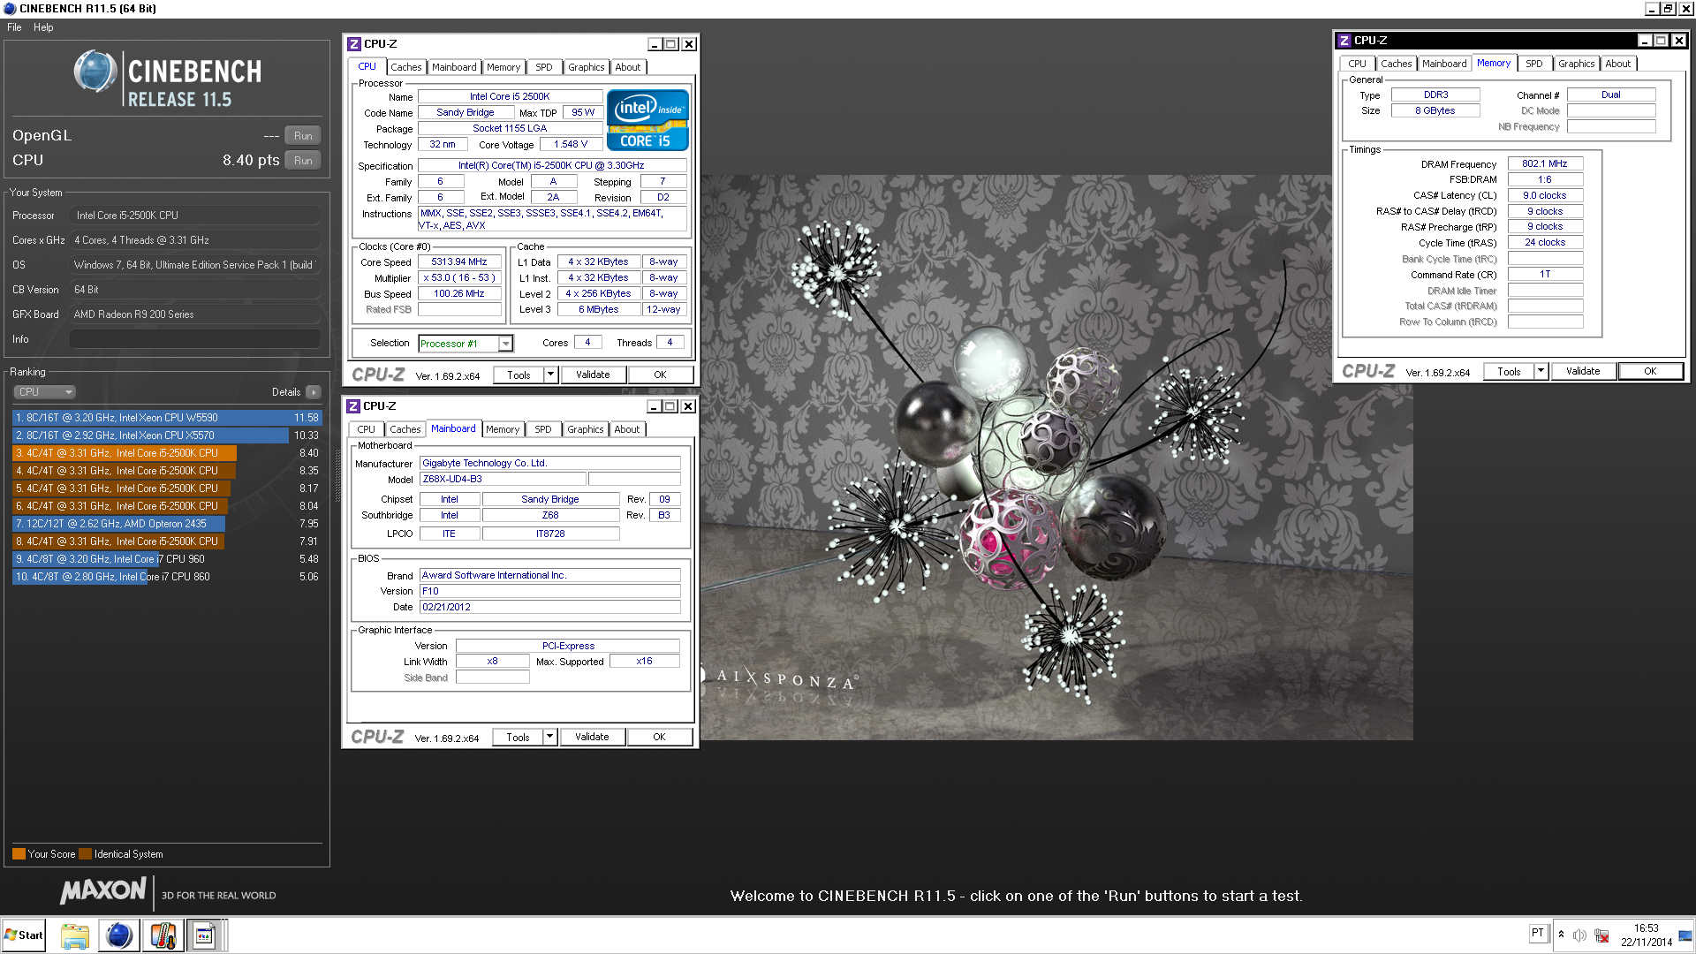The width and height of the screenshot is (1696, 954).
Task: Click Validate in the CPU tab window
Action: coord(593,375)
